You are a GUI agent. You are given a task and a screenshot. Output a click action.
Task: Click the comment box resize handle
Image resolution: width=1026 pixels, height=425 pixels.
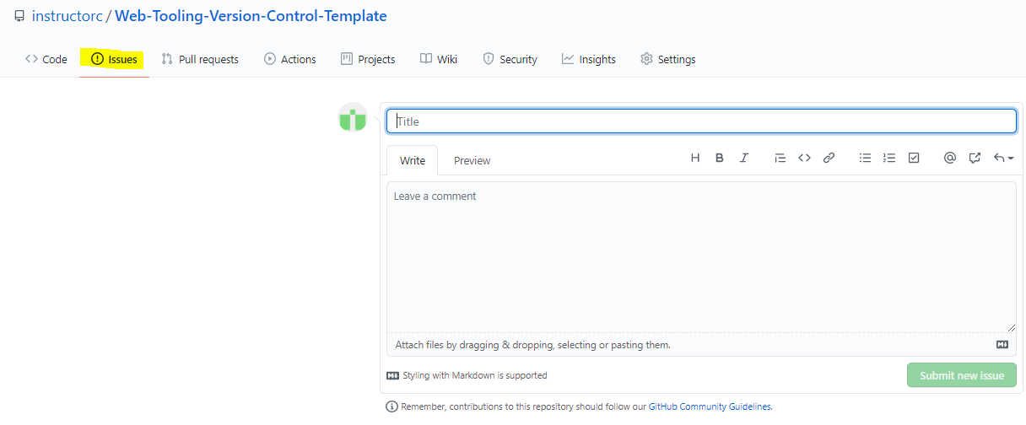click(x=1010, y=326)
